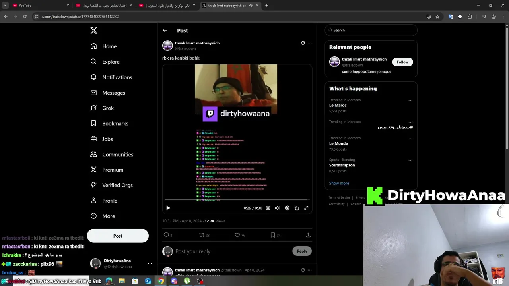Enter fullscreen on the video

306,208
